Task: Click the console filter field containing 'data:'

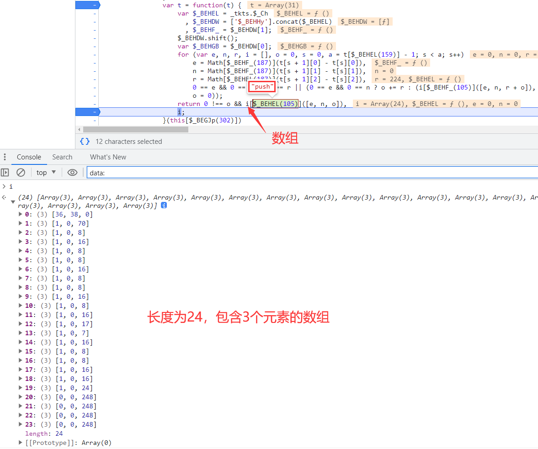Action: [311, 173]
